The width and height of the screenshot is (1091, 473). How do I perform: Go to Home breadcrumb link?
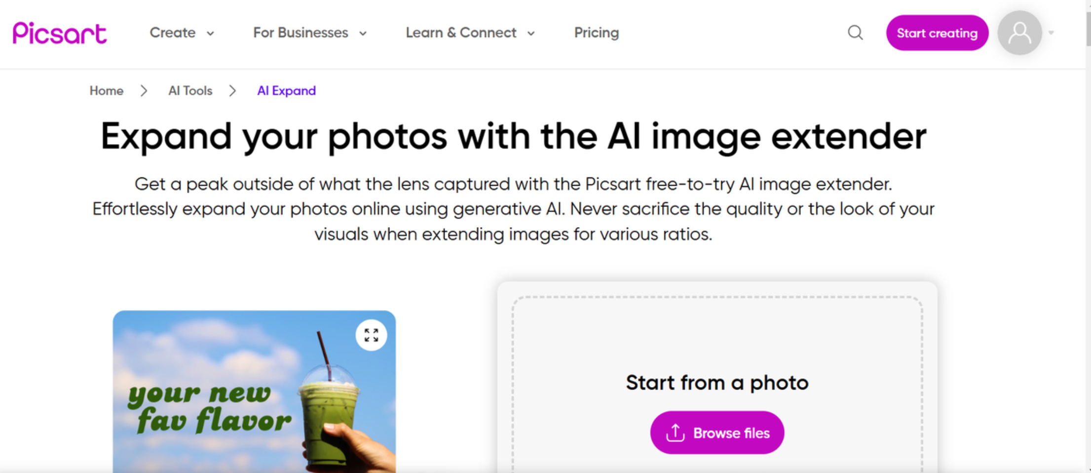point(106,91)
